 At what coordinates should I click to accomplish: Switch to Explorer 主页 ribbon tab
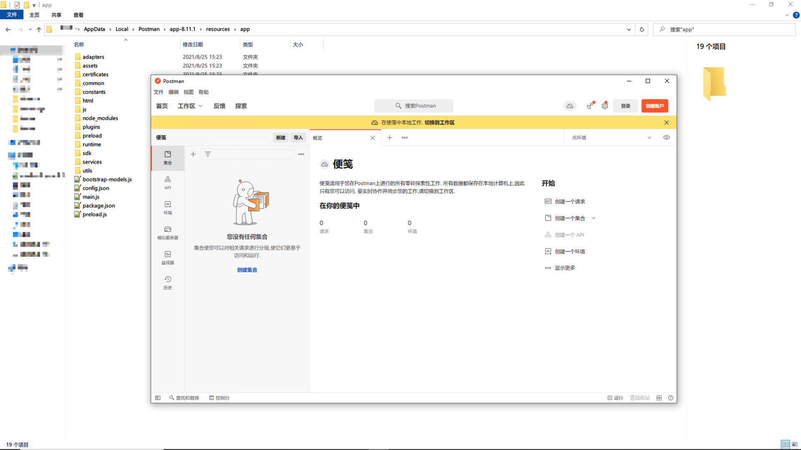[34, 15]
